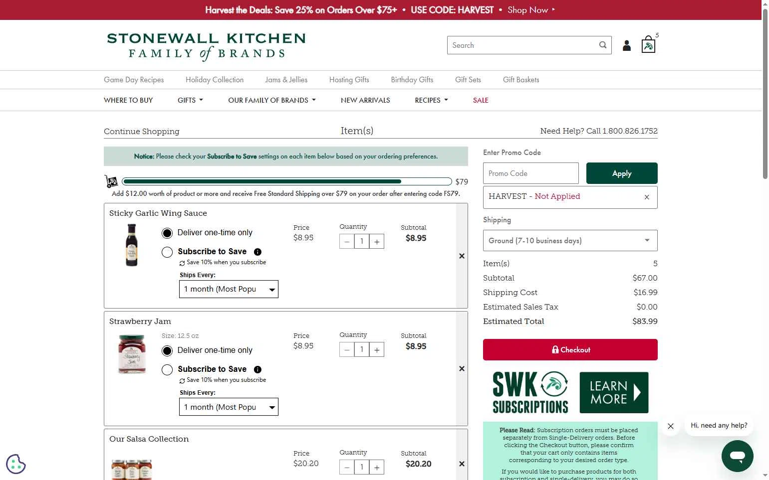Open Birthday Gifts category
This screenshot has width=769, height=480.
point(412,80)
